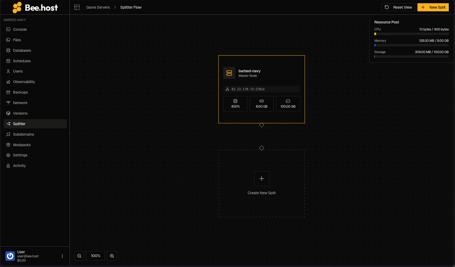Click the master node output connector diamond
This screenshot has width=455, height=267.
point(262,125)
